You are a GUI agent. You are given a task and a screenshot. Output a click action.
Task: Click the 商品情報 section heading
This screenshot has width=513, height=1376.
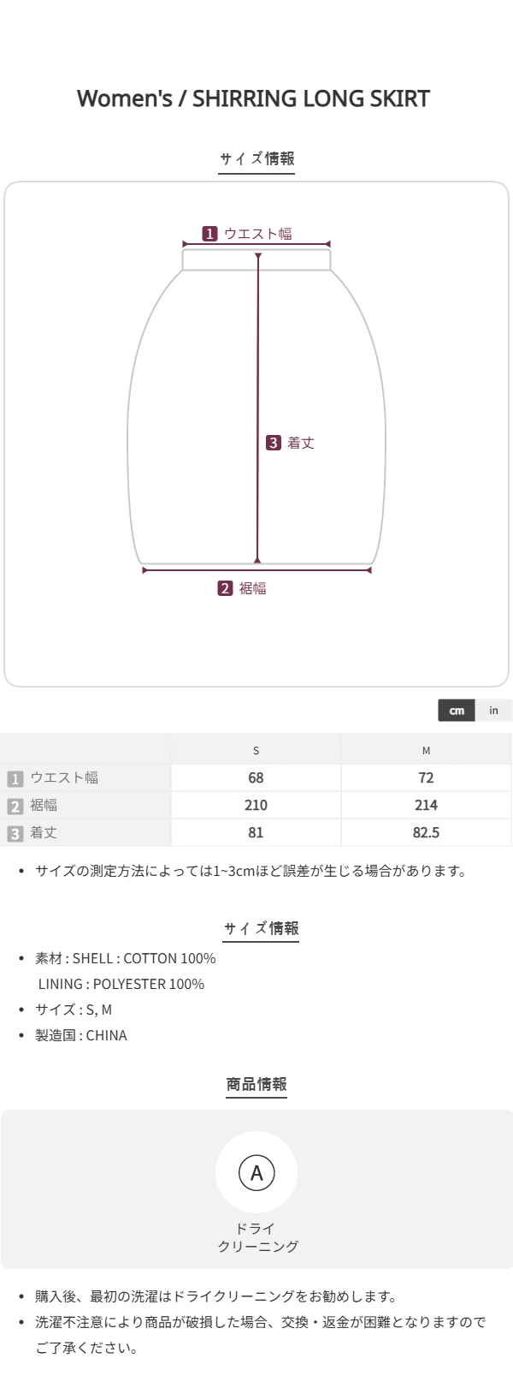pyautogui.click(x=256, y=1085)
